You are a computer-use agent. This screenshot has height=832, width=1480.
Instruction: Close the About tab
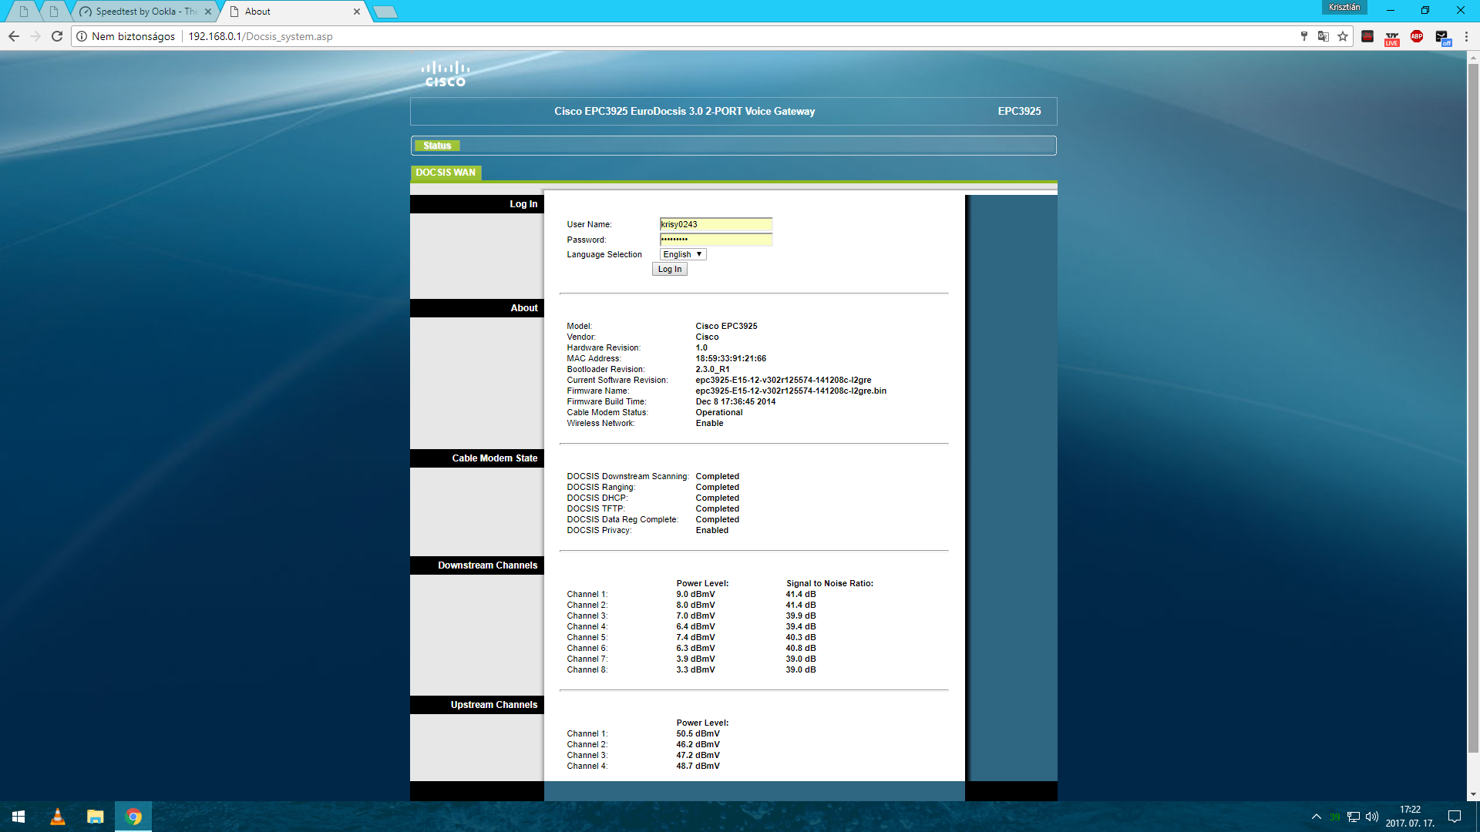[x=357, y=12]
